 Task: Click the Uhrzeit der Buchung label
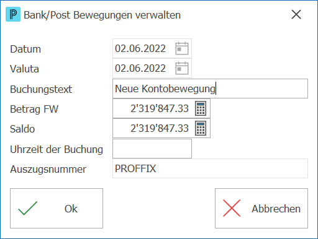click(x=57, y=149)
